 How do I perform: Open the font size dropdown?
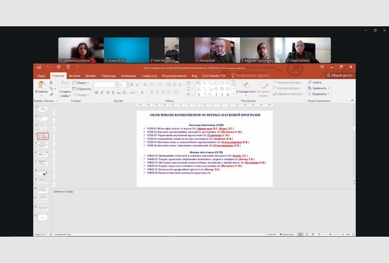tap(125, 84)
